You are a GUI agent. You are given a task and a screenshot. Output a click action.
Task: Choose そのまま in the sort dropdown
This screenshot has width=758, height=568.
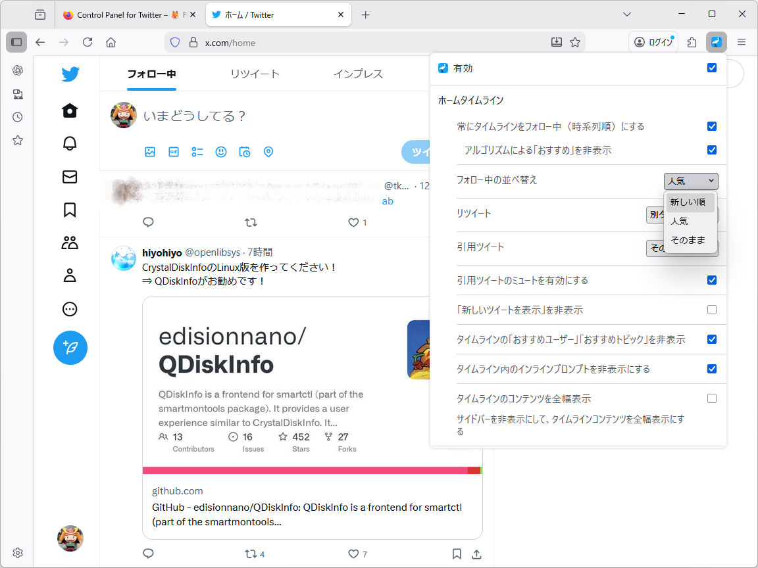(x=689, y=240)
